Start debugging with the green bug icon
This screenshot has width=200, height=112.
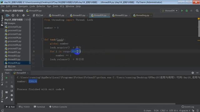click(x=187, y=11)
